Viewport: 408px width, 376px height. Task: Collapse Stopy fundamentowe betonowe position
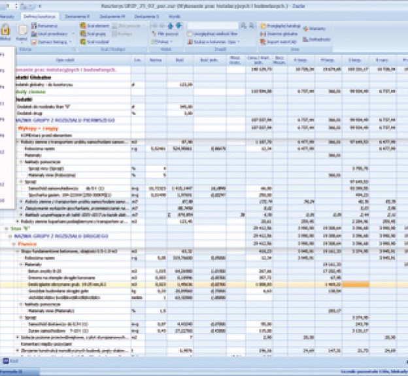[x=18, y=251]
